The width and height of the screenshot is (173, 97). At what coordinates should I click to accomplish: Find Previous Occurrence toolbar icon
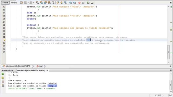click(41, 3)
